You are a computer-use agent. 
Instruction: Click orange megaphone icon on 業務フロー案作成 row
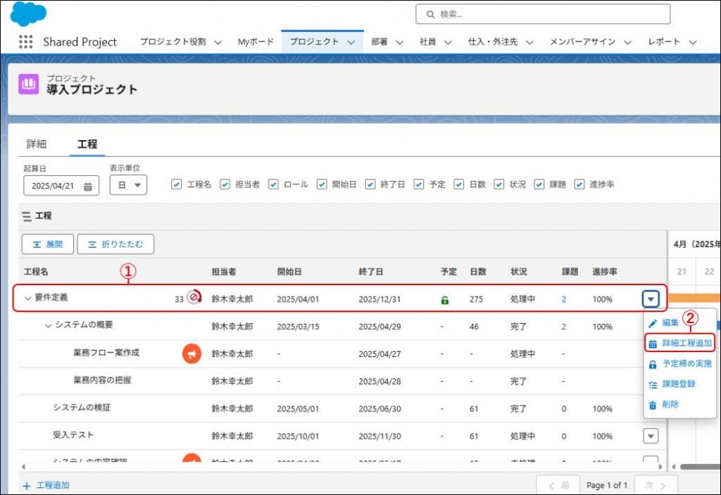pos(192,353)
